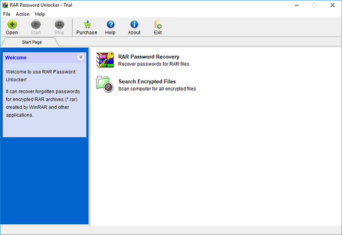Click the Search Encrypted Files link
342x235 pixels.
(x=147, y=81)
